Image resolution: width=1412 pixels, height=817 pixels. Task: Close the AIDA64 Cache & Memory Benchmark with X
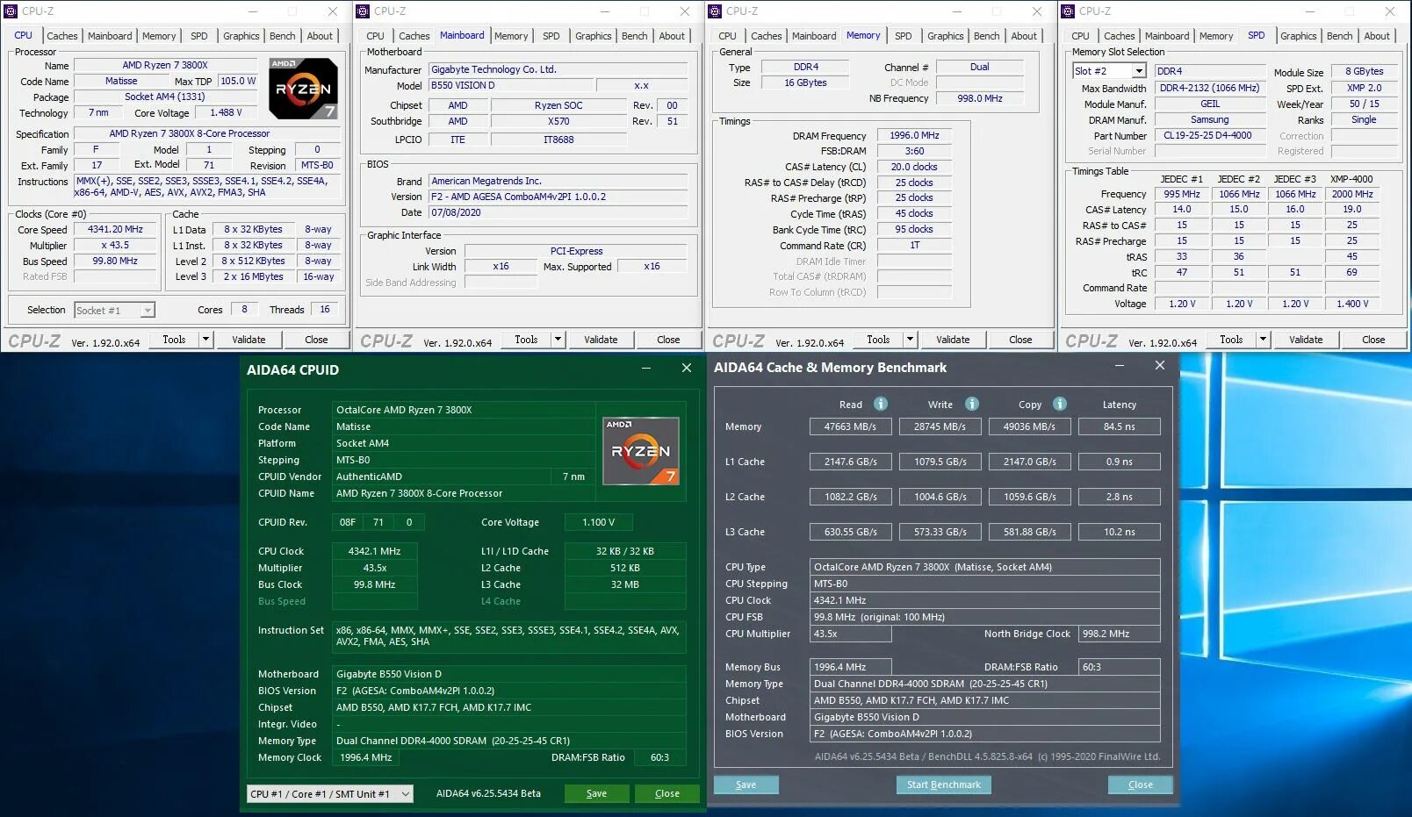tap(1160, 365)
